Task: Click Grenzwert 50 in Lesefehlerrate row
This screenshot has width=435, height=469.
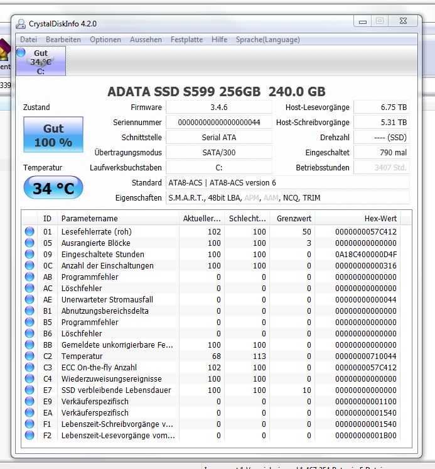Action: click(306, 231)
